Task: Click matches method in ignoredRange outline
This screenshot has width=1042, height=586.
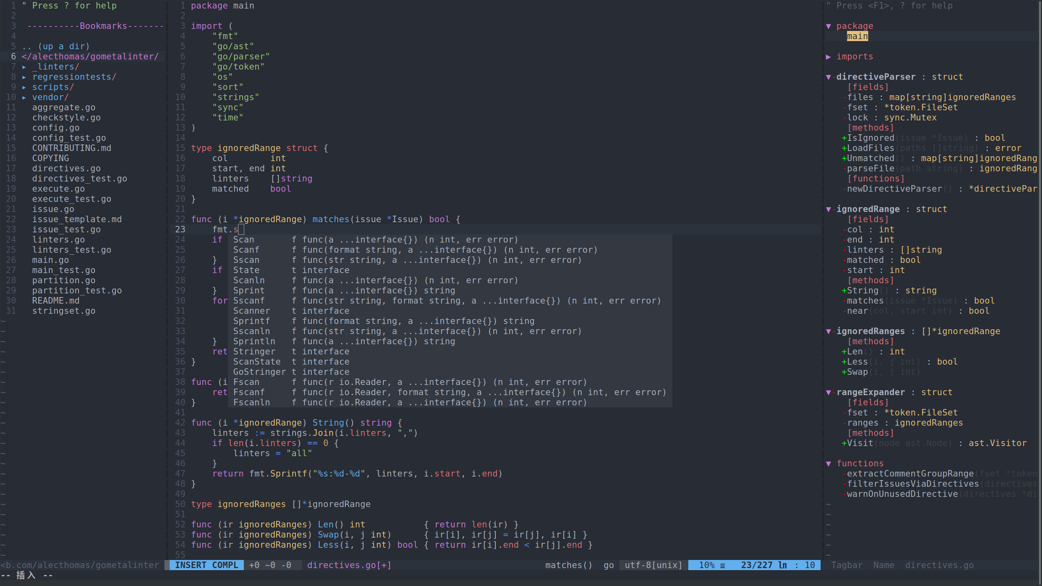Action: pos(866,300)
